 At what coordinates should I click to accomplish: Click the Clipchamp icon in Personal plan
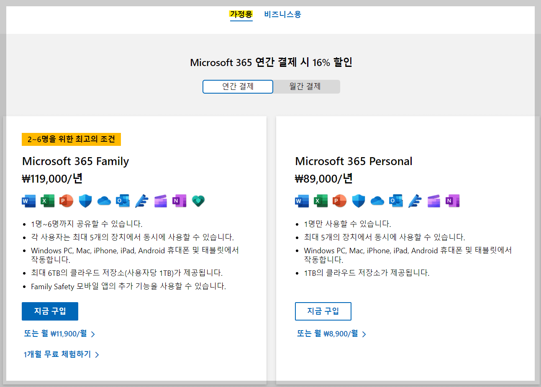click(x=434, y=201)
